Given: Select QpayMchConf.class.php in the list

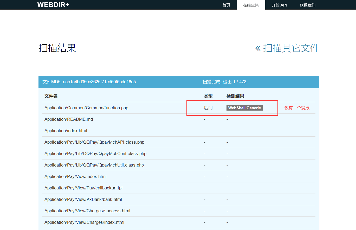Looking at the screenshot, I should click(x=95, y=154).
